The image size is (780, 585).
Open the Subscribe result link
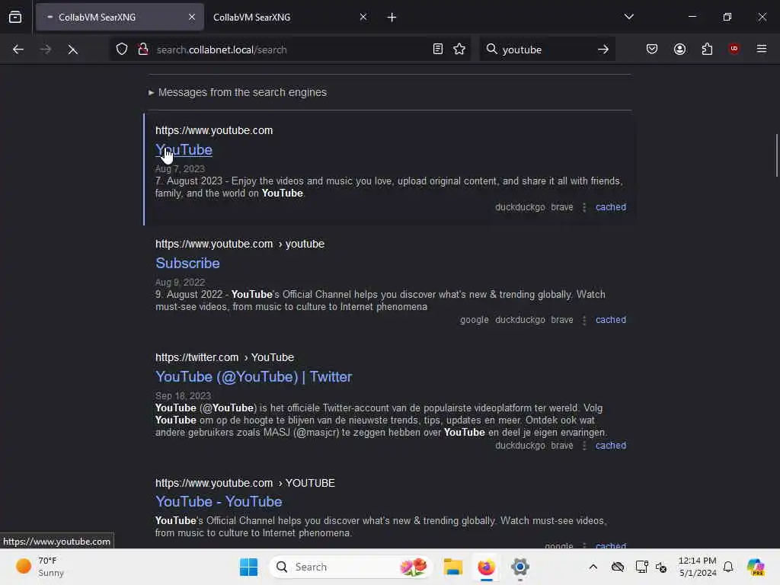point(187,263)
